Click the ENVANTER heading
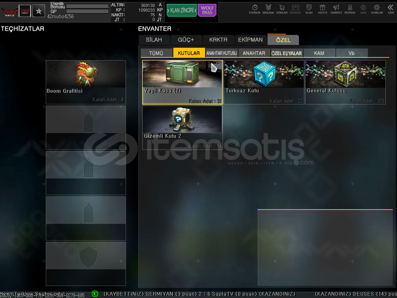This screenshot has width=397, height=298. coord(155,29)
